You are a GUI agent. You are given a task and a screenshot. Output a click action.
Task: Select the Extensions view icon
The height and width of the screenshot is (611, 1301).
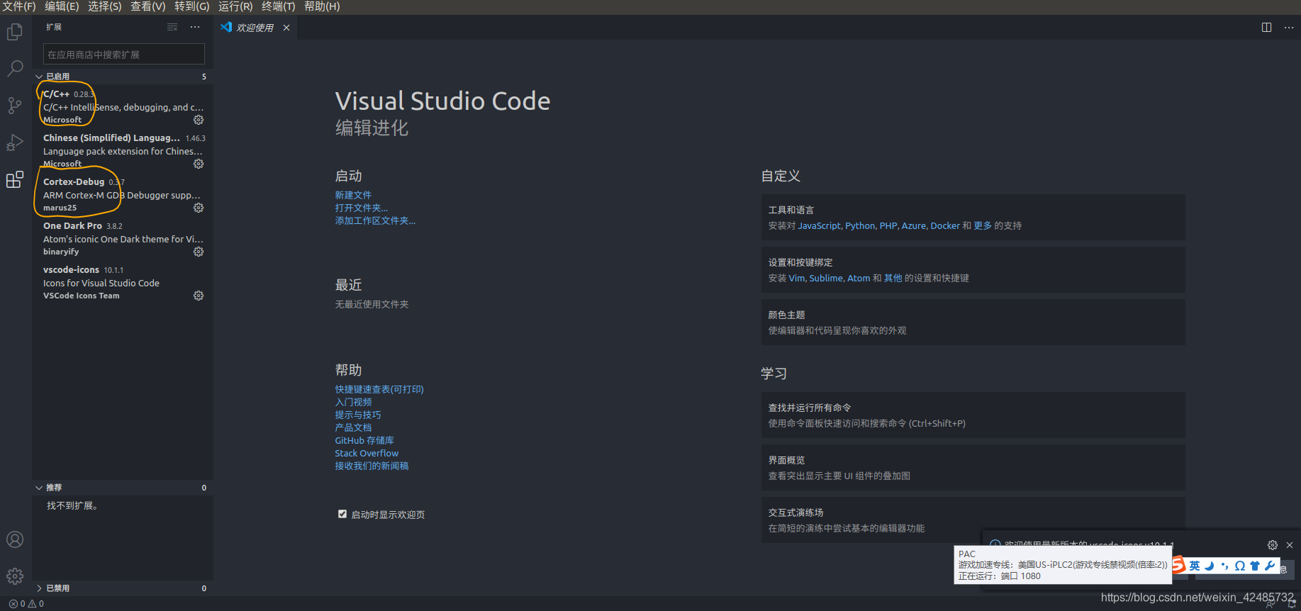tap(15, 179)
